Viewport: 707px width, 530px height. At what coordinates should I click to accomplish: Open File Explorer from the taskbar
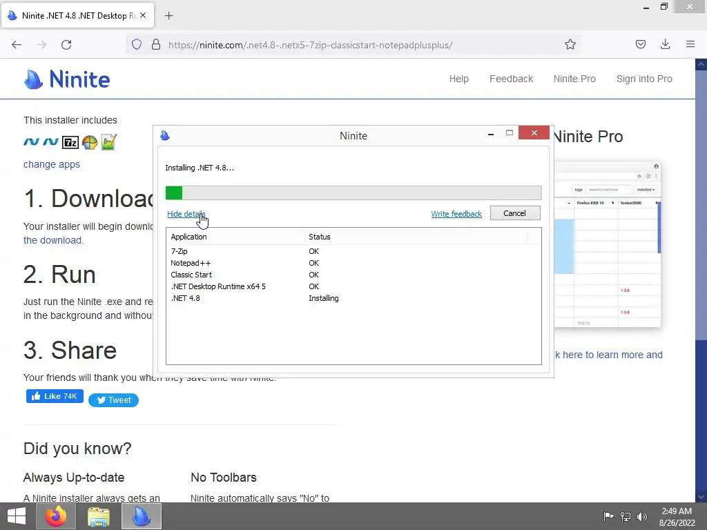[98, 516]
